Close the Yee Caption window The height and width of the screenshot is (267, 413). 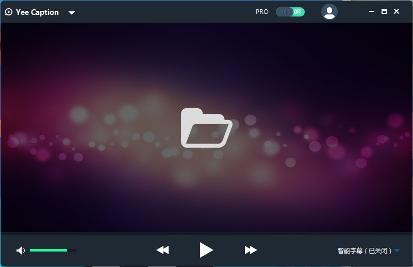[397, 11]
